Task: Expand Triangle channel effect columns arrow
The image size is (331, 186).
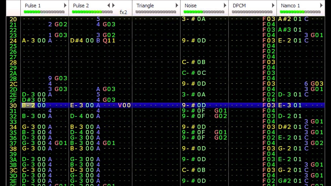Action: 177,5
